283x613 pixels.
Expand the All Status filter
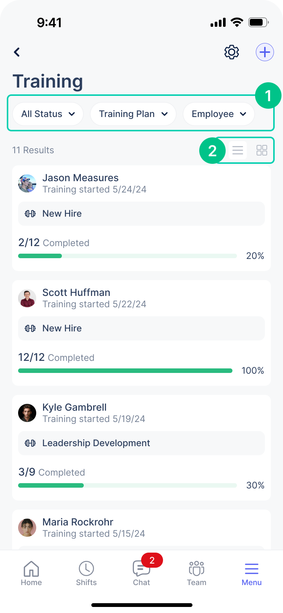(x=48, y=114)
